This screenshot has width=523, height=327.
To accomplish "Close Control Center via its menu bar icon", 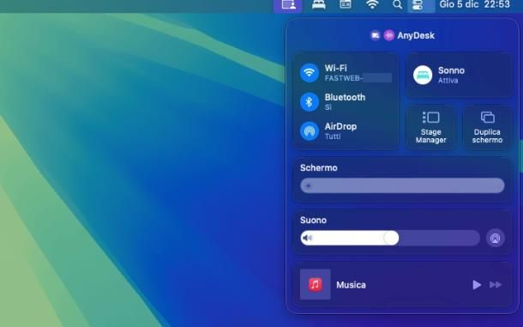I will click(x=421, y=4).
